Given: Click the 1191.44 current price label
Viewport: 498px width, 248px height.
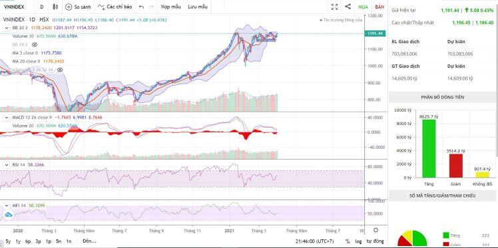Looking at the screenshot, I should [x=375, y=33].
